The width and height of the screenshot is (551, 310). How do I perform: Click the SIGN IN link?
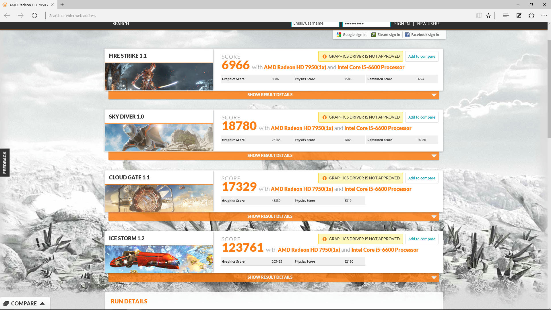(x=402, y=24)
